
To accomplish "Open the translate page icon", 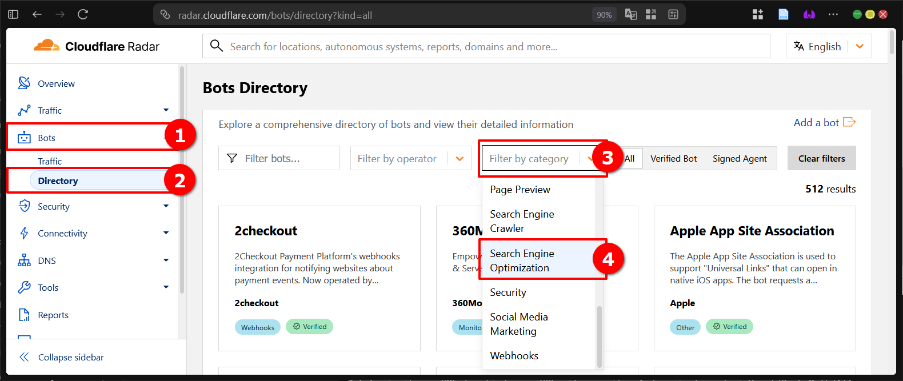I will click(631, 15).
